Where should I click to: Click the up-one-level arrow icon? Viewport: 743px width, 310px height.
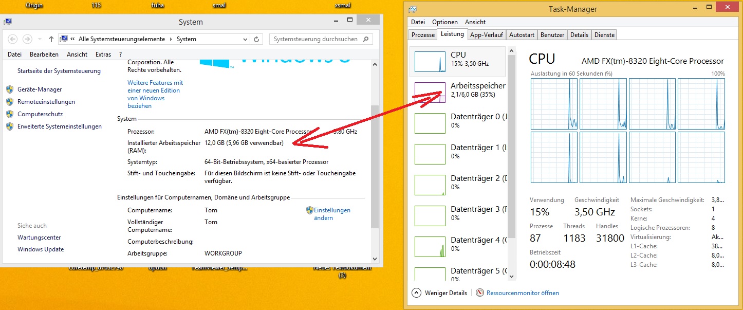[x=51, y=39]
